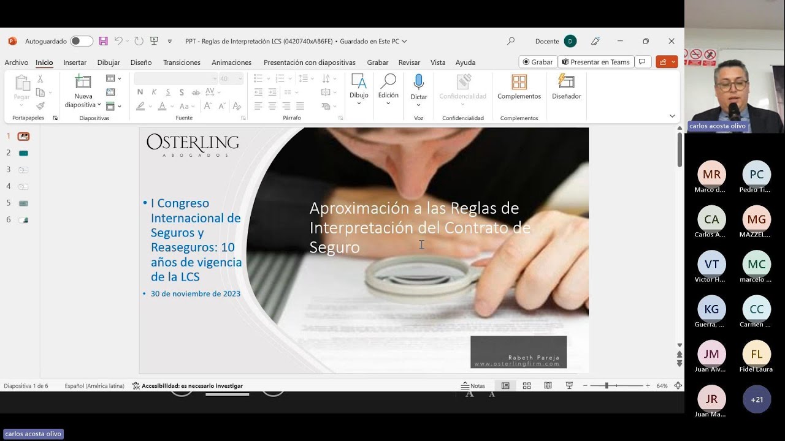Redo the last action
The image size is (785, 441).
(139, 41)
